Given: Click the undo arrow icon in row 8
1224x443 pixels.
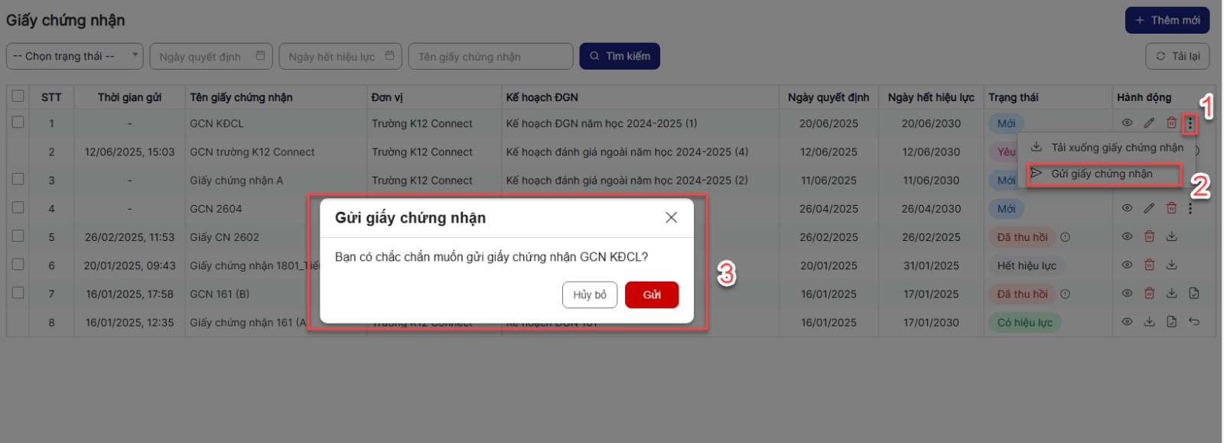Looking at the screenshot, I should tap(1193, 322).
